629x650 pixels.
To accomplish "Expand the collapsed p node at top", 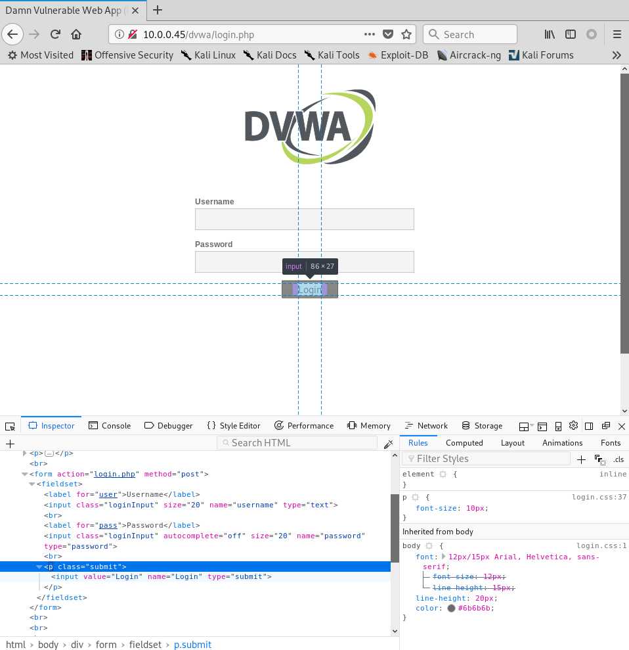I will click(x=24, y=453).
